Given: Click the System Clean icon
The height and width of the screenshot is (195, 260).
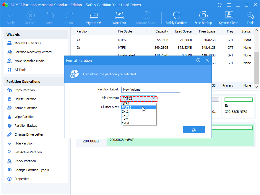Looking at the screenshot, I should 228,18.
